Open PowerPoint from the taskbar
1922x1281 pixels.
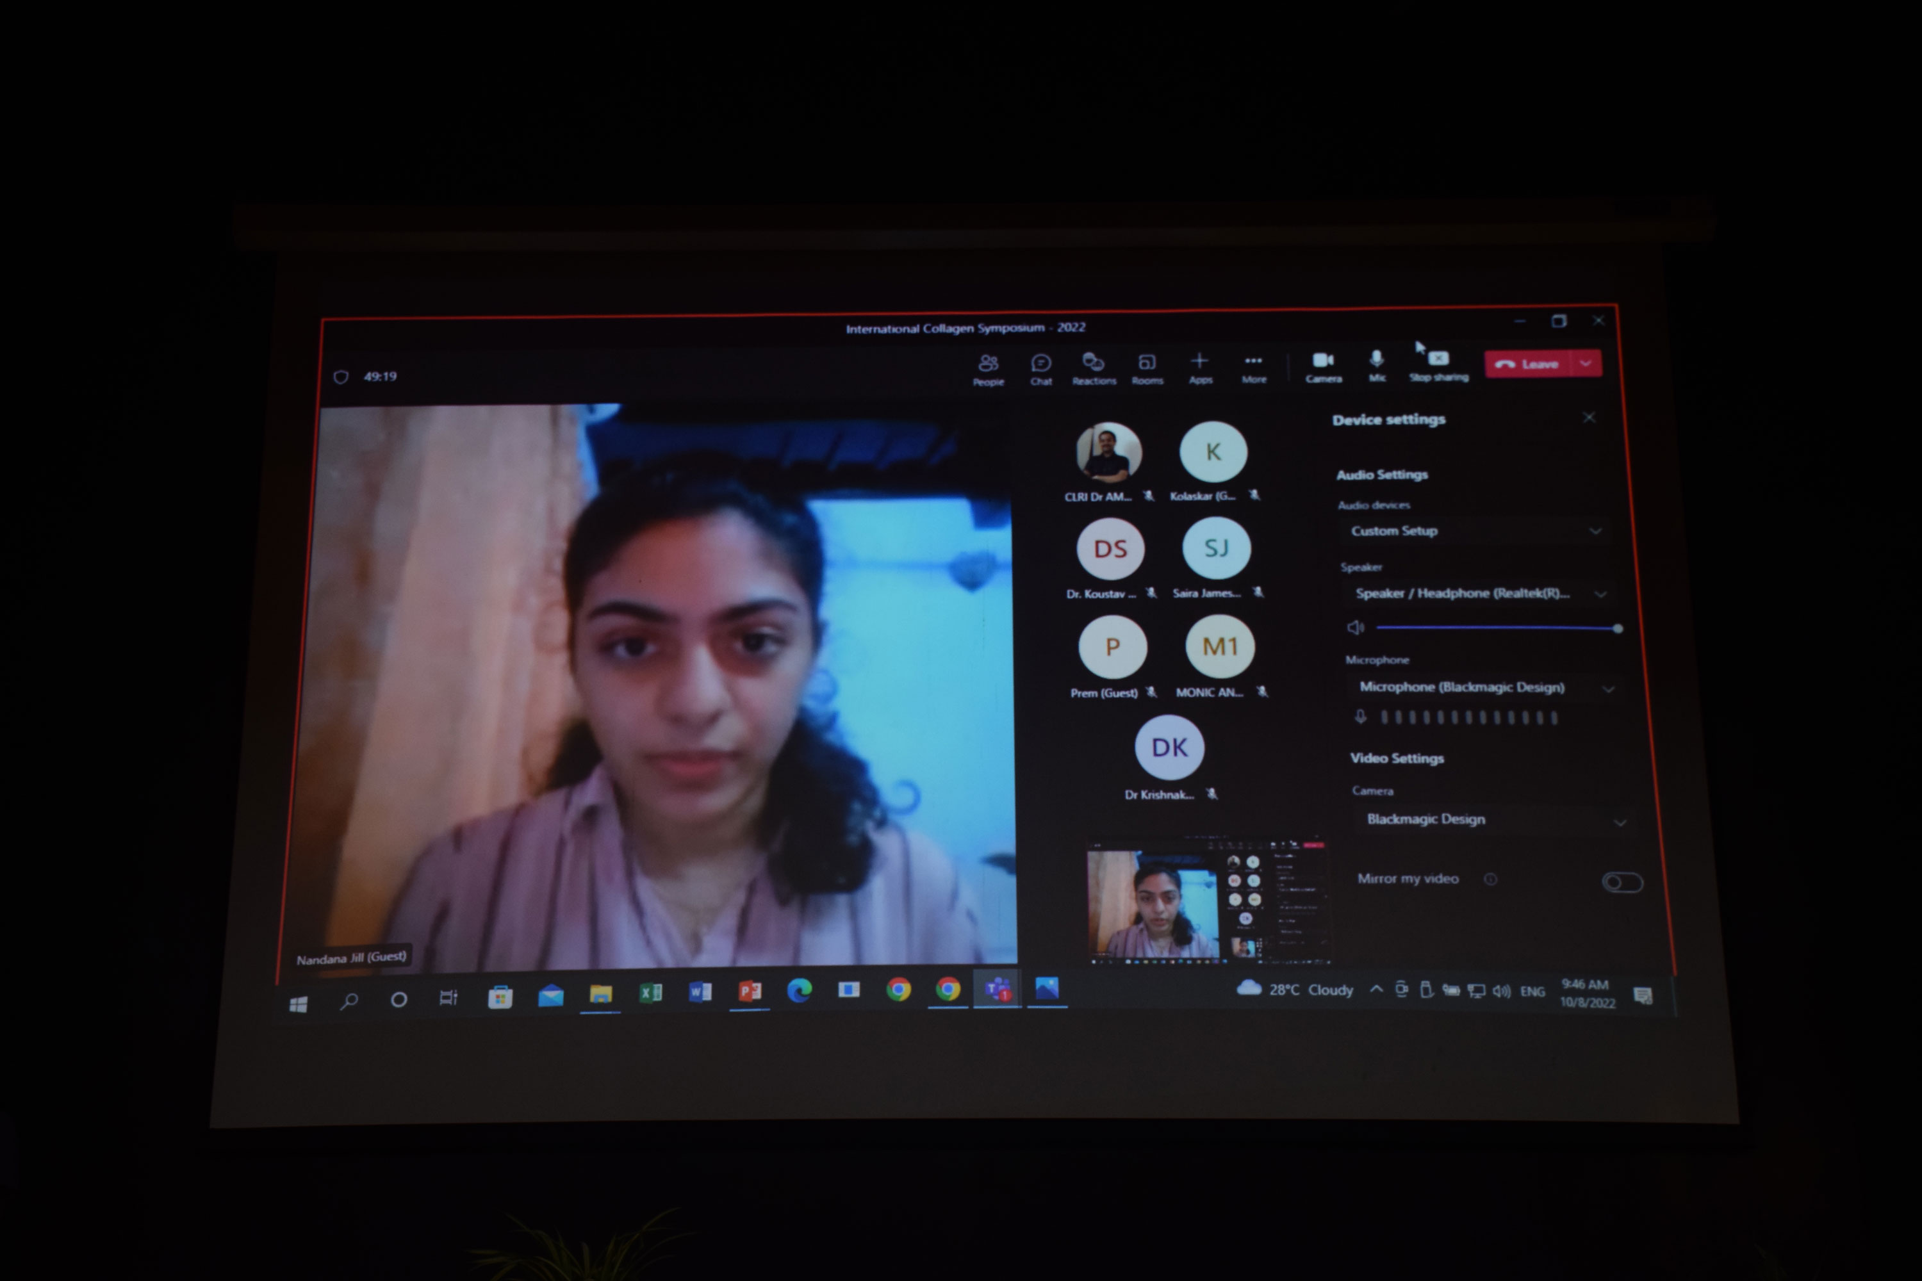pos(750,991)
